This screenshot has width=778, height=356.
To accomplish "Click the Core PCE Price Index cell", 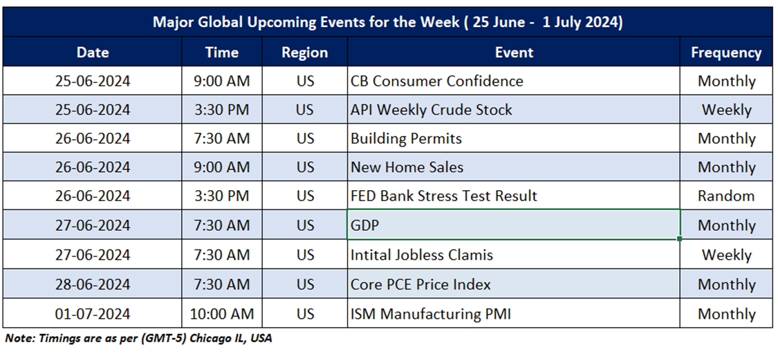I will click(514, 284).
